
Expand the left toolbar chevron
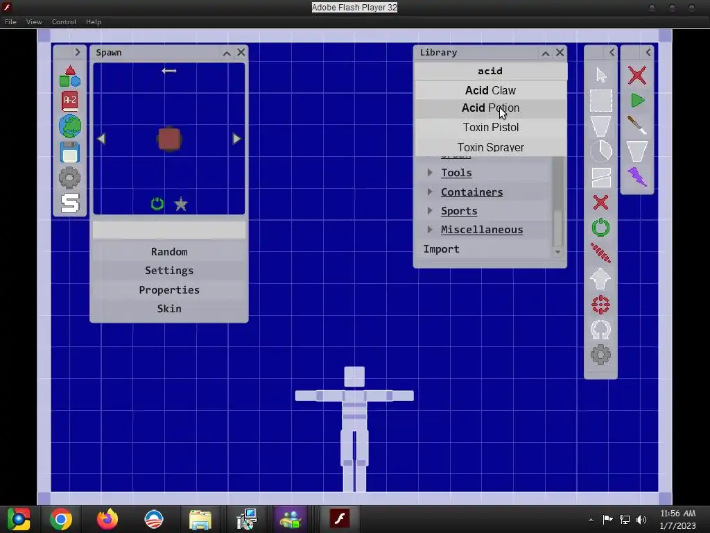coord(78,53)
